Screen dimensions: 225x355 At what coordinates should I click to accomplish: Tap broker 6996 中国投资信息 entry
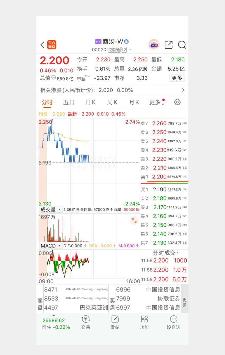coord(148,290)
